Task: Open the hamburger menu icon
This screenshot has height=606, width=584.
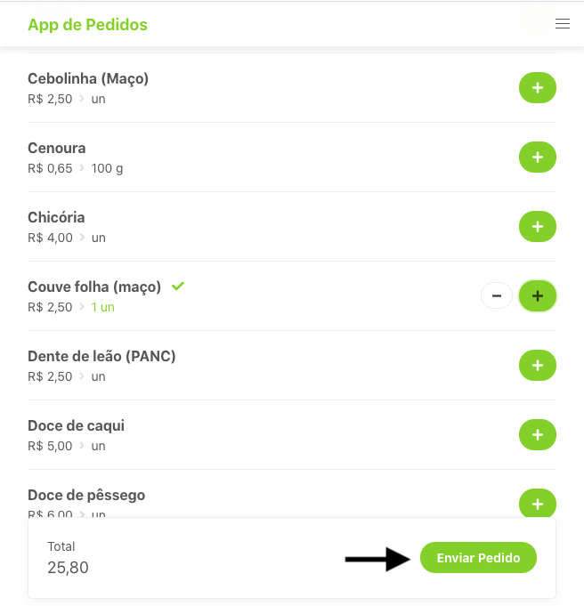Action: pyautogui.click(x=562, y=24)
